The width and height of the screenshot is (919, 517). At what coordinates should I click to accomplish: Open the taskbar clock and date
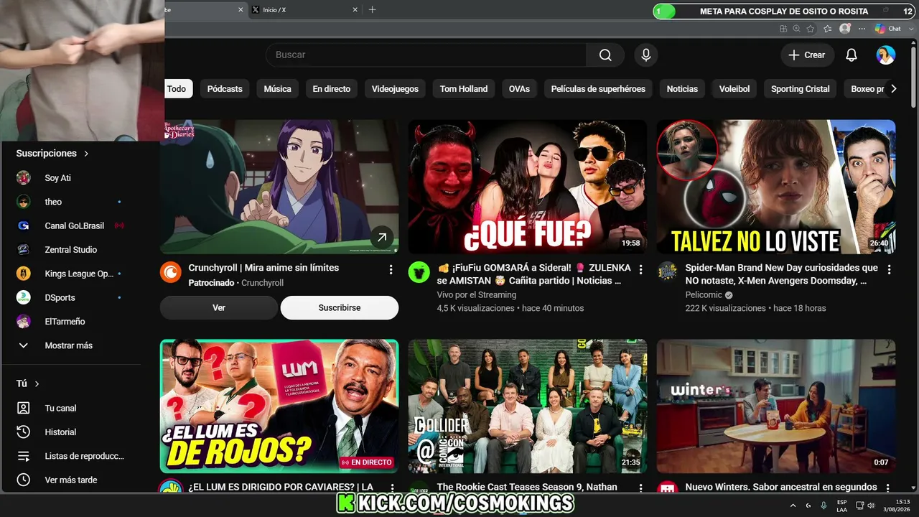click(x=896, y=506)
